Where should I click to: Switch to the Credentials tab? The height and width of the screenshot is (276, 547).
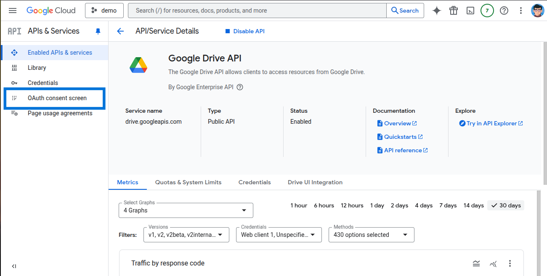(x=255, y=182)
